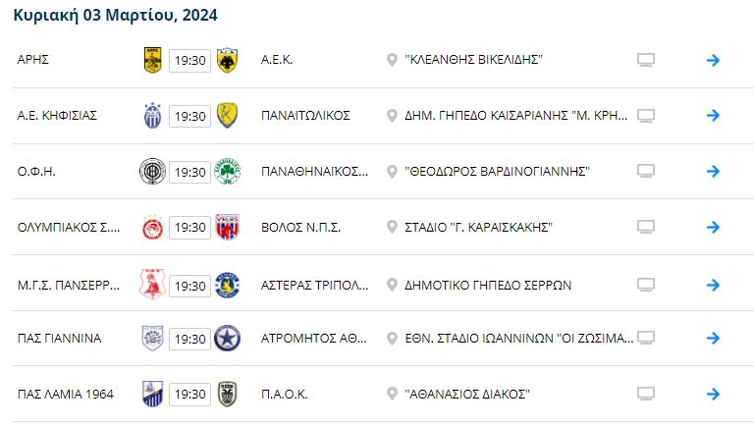Open match details arrow for Ο.Φ.Η. row
754x426 pixels.
point(714,172)
